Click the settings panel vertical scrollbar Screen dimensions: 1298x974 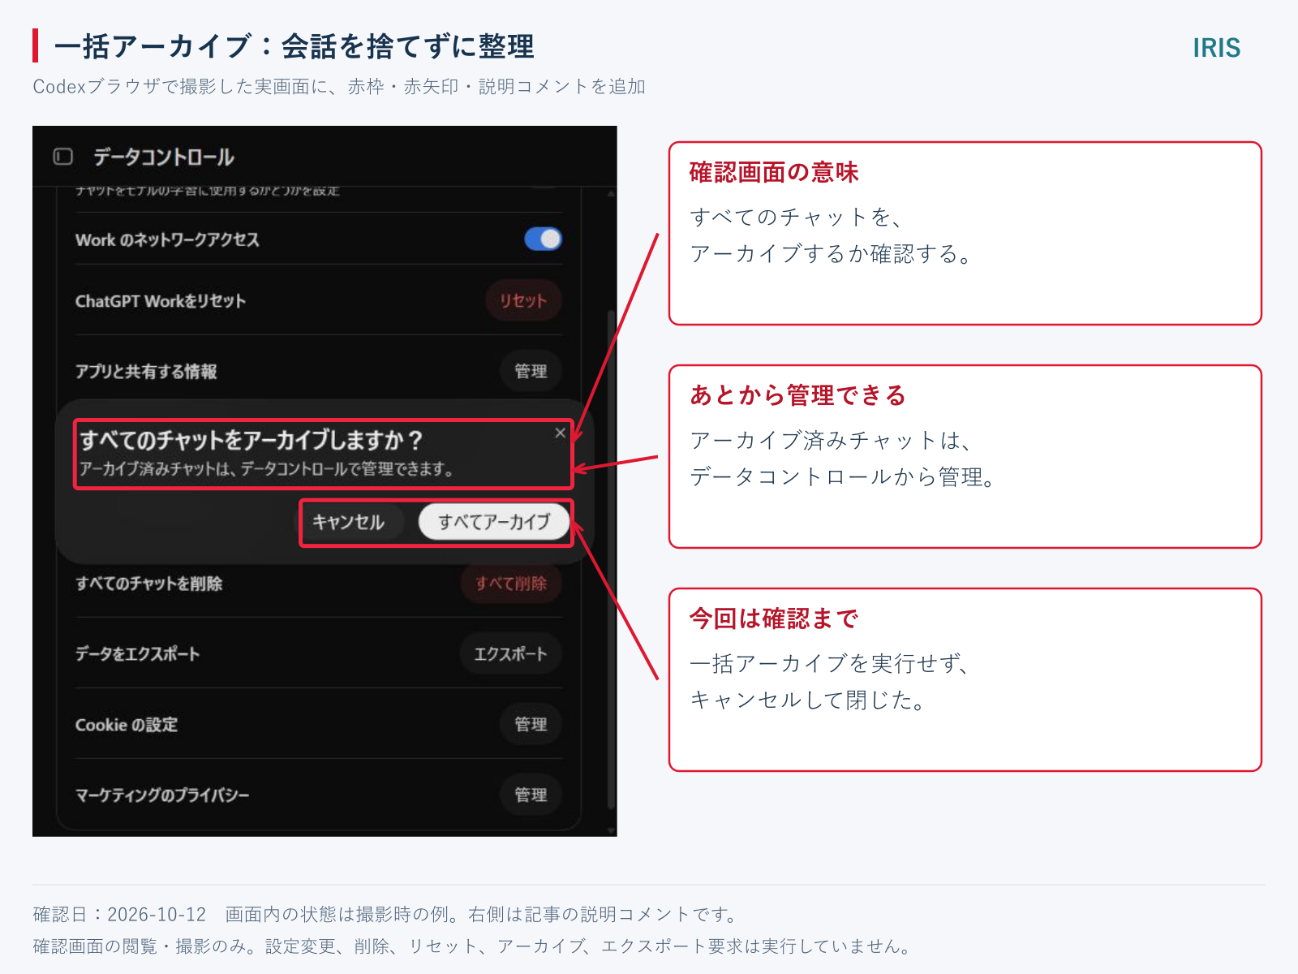click(x=611, y=560)
